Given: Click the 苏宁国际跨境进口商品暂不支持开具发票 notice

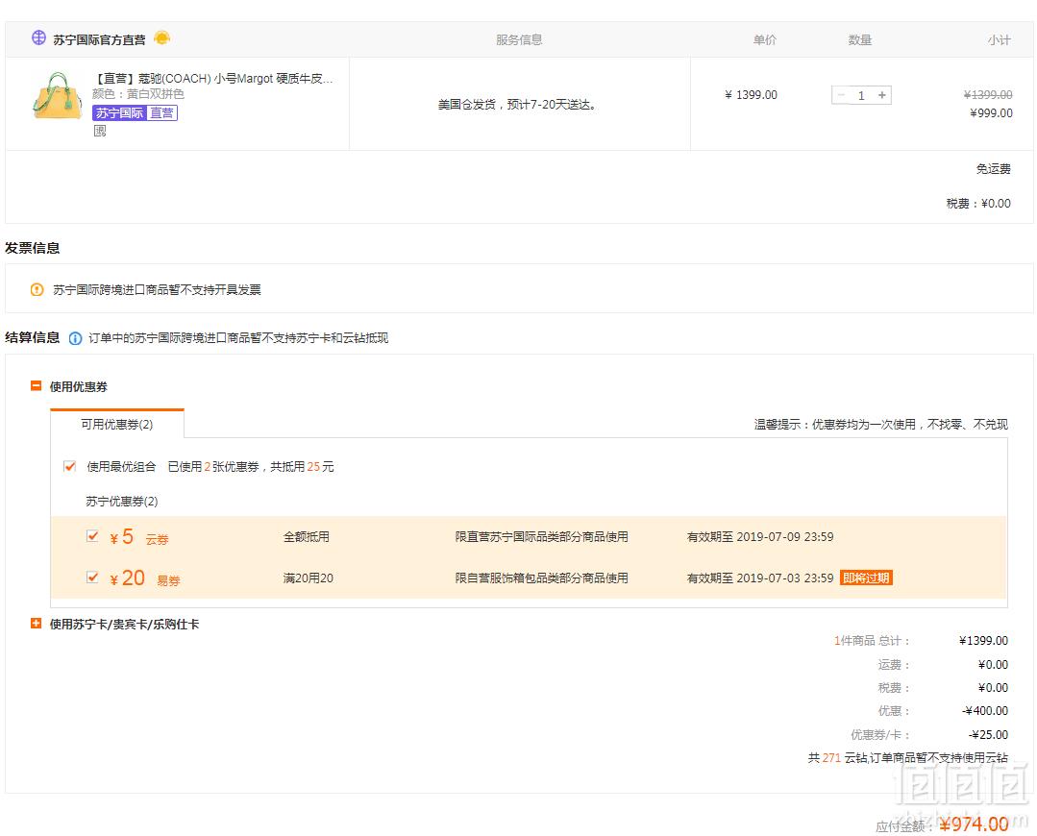Looking at the screenshot, I should (157, 289).
